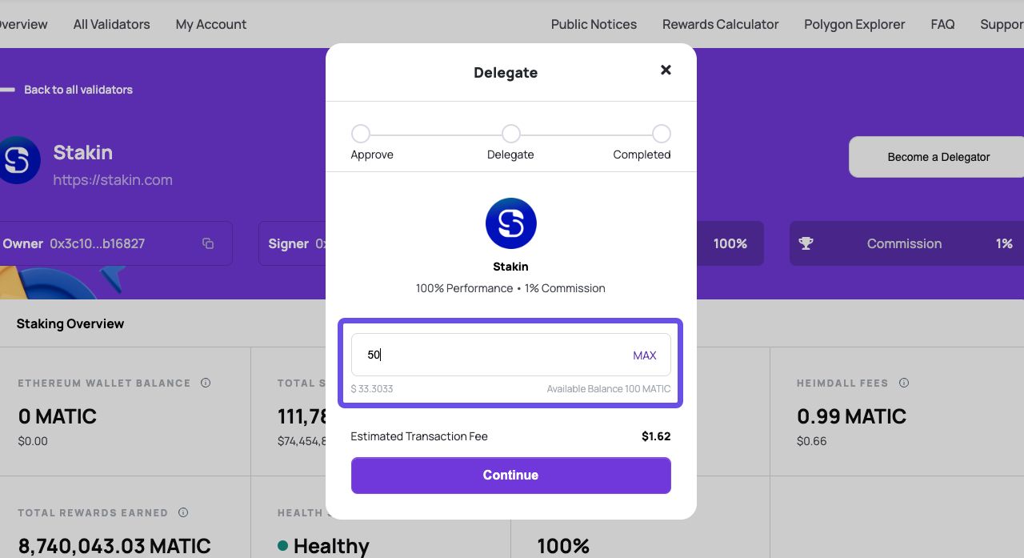Open the All Validators tab
1024x558 pixels.
[112, 24]
